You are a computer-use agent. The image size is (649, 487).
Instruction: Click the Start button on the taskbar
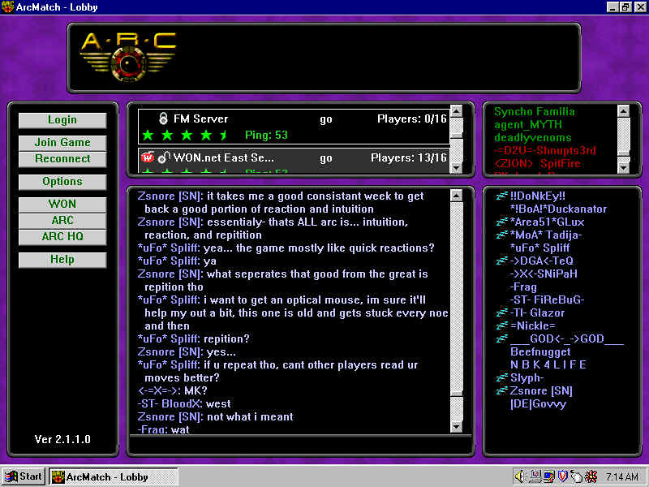[x=24, y=476]
